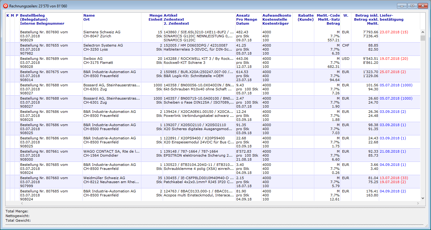
Task: Select the Artikel column header
Action: tap(176, 19)
